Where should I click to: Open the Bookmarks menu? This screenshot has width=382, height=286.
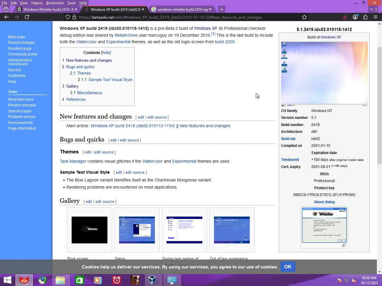[x=55, y=3]
